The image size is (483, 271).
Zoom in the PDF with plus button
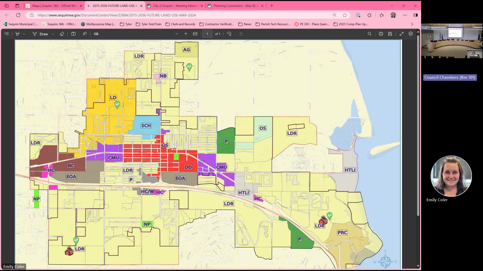point(186,34)
